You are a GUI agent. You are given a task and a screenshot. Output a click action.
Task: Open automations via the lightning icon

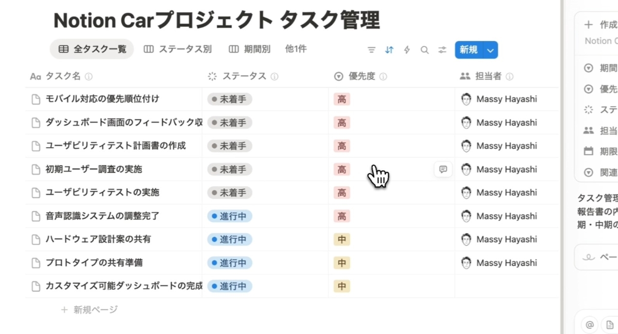[407, 50]
